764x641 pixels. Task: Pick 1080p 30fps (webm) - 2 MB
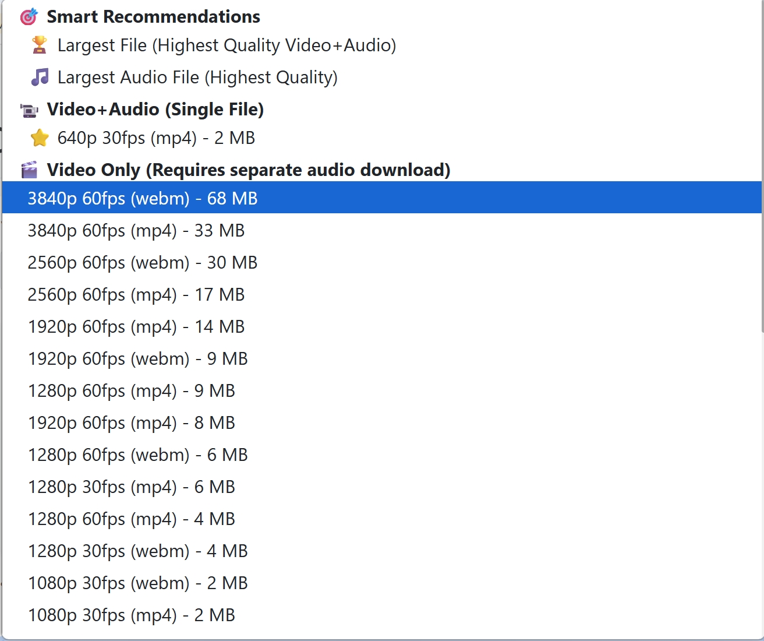point(382,583)
